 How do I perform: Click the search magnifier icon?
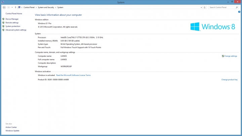[237, 7]
